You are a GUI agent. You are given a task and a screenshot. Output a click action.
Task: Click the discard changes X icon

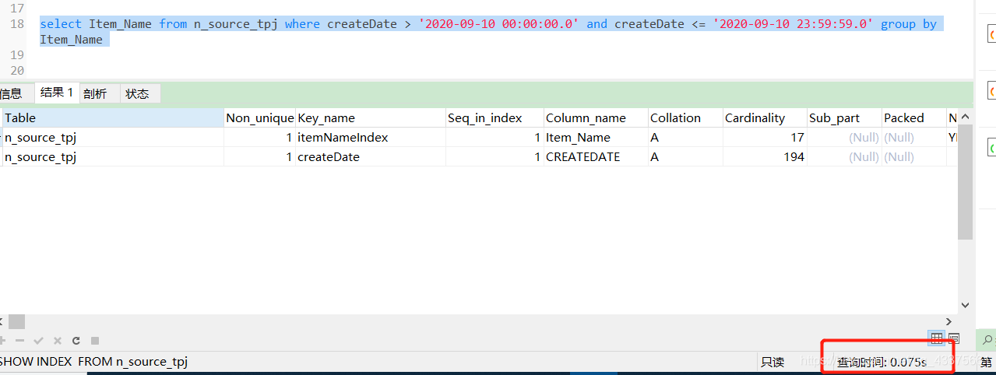click(57, 341)
